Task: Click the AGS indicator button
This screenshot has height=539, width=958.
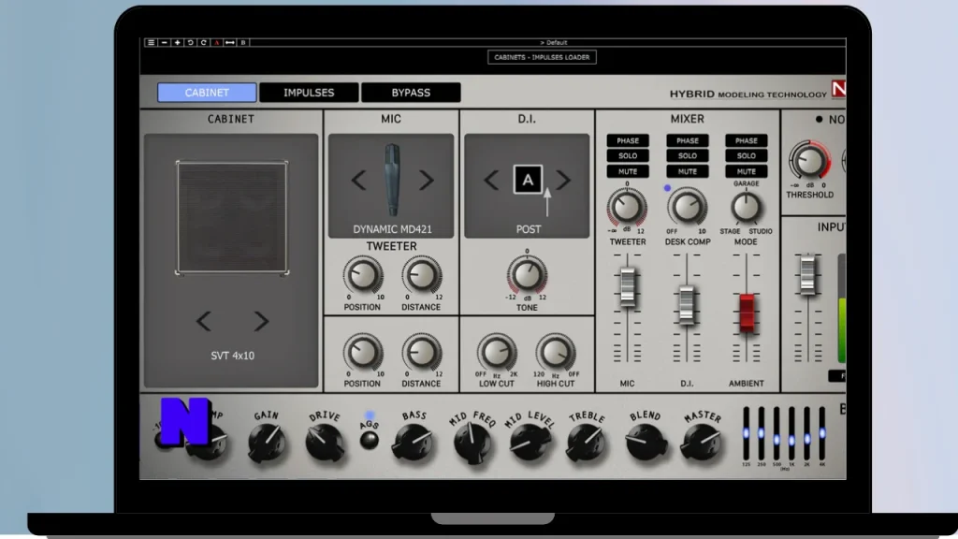Action: (369, 440)
